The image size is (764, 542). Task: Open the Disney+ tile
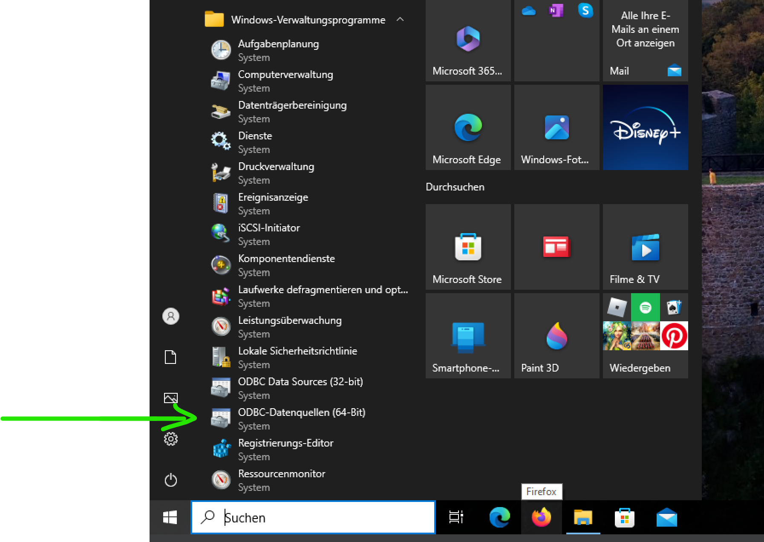(645, 127)
